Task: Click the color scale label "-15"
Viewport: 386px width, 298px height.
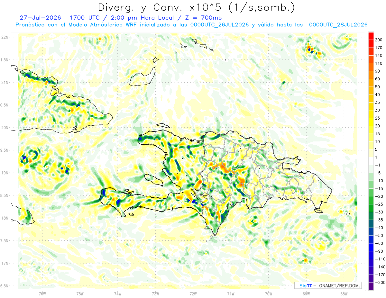Action: point(379,189)
